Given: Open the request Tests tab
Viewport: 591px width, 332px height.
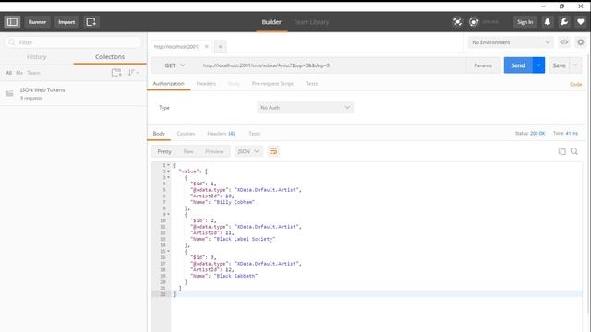Looking at the screenshot, I should (x=311, y=84).
